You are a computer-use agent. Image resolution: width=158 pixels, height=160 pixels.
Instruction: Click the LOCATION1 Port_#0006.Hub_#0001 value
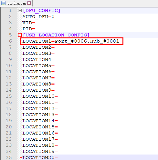click(87, 41)
